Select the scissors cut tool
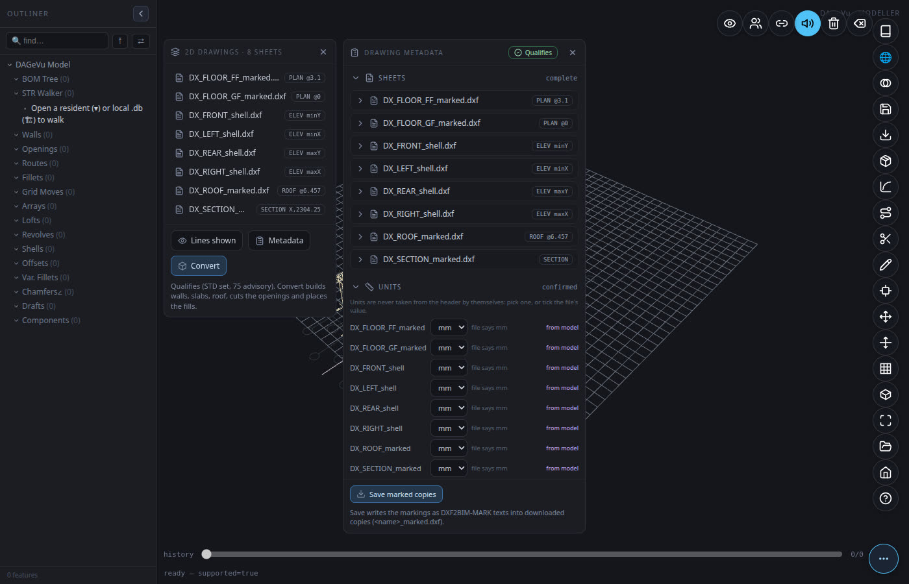Viewport: 909px width, 584px height. click(x=886, y=239)
